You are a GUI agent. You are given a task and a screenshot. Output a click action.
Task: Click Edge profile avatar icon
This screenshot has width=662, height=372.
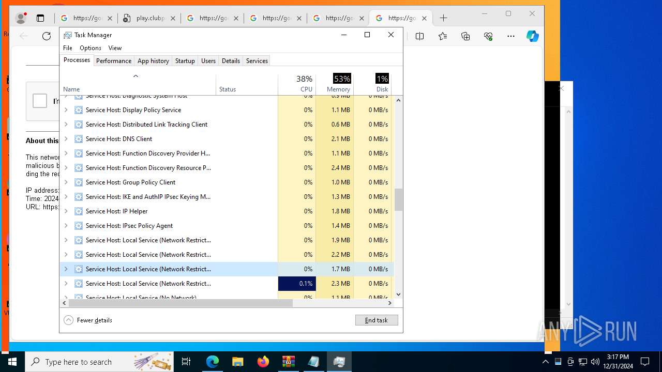point(21,18)
